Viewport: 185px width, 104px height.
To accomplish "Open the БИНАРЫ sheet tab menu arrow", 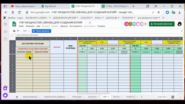I will pyautogui.click(x=98, y=97).
